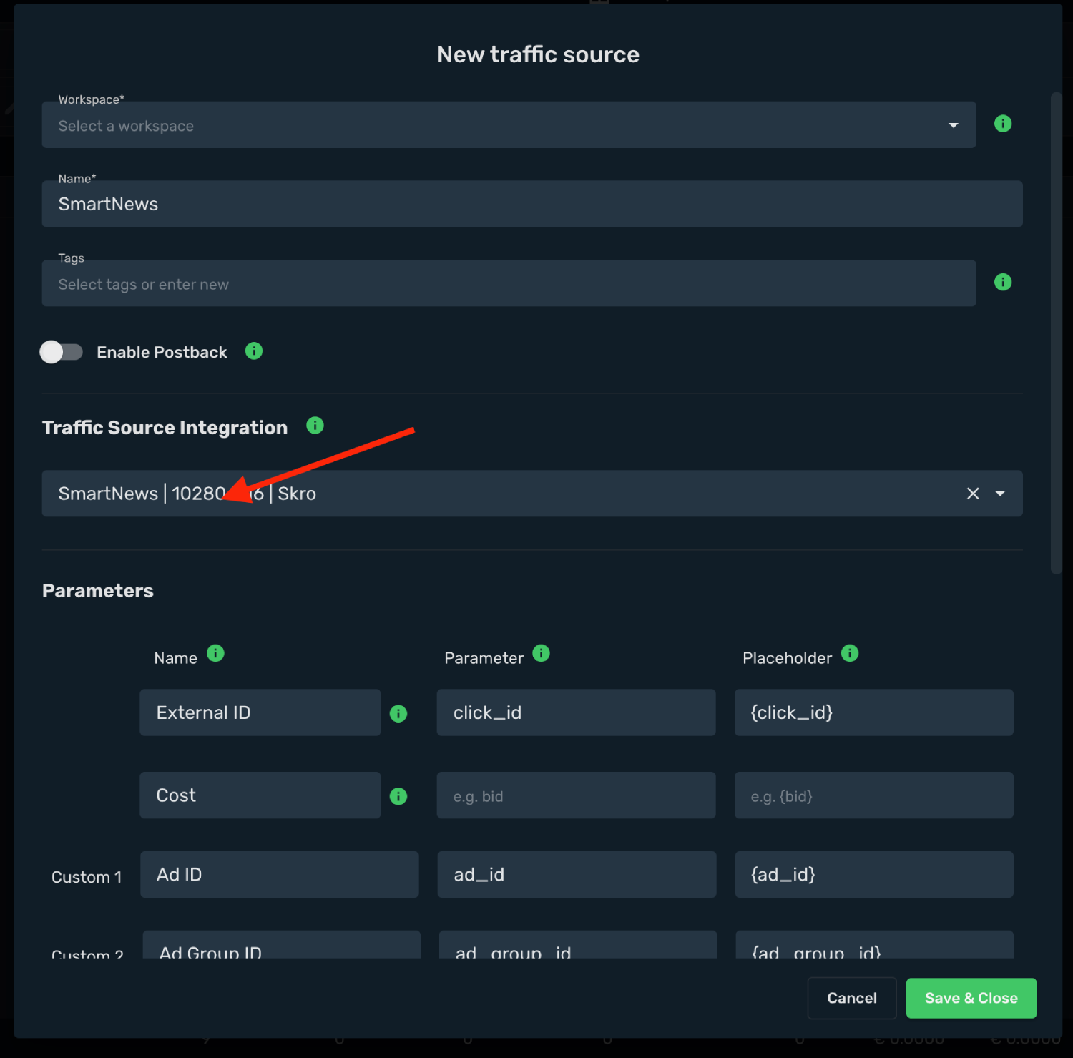Click the info icon beside External ID
Viewport: 1073px width, 1058px height.
(x=398, y=713)
